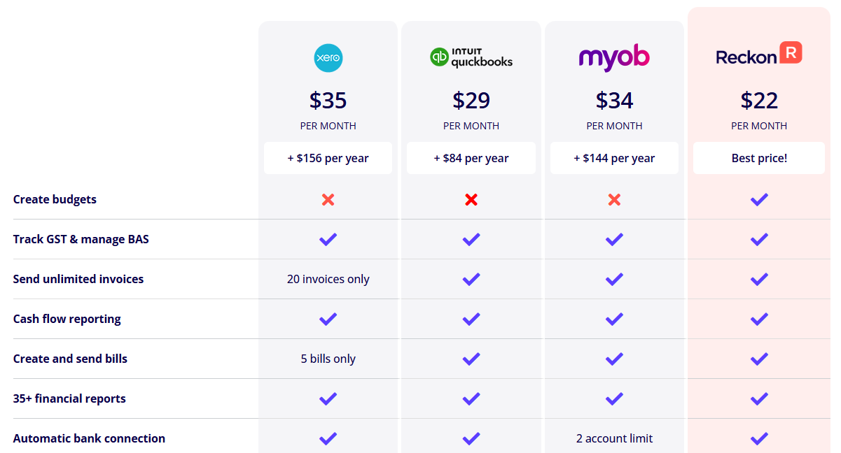Click MYOB's checkmark for Cash flow reporting
Screen dimensions: 841x453
pos(614,319)
